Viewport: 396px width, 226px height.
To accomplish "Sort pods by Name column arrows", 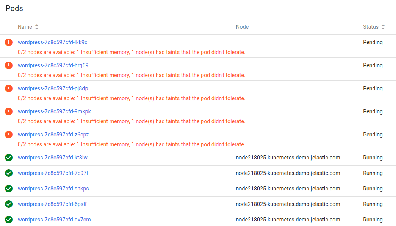I will pyautogui.click(x=37, y=27).
